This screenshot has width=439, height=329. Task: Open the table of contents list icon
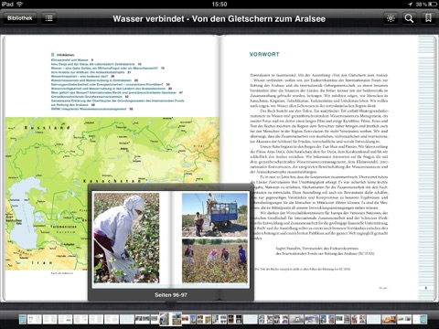point(48,18)
